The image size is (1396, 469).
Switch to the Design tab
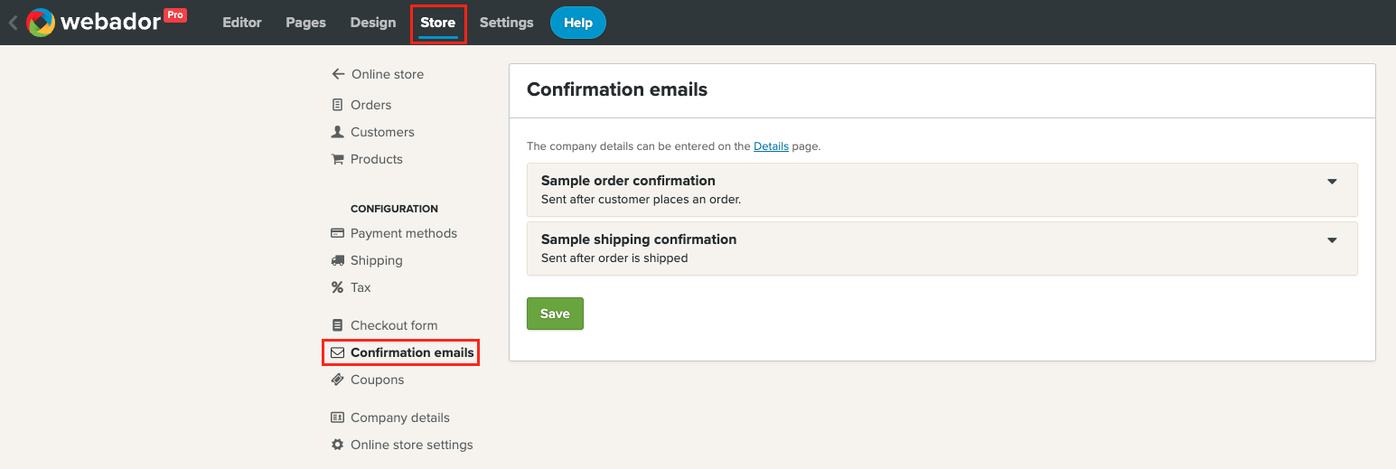pos(373,23)
